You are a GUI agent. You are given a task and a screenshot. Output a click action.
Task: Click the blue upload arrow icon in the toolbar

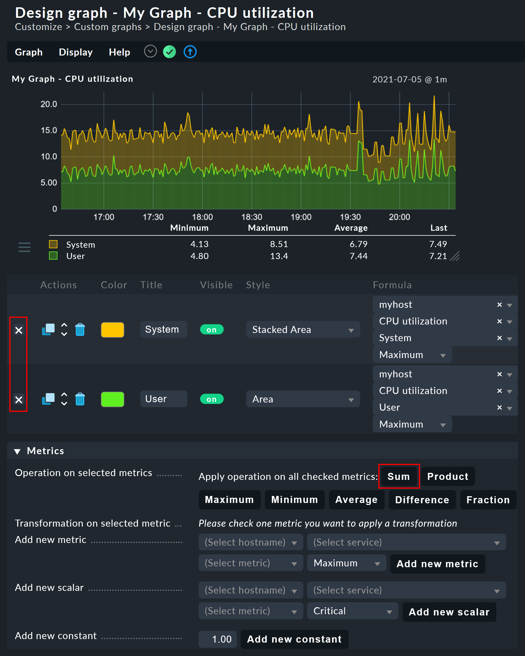click(190, 52)
